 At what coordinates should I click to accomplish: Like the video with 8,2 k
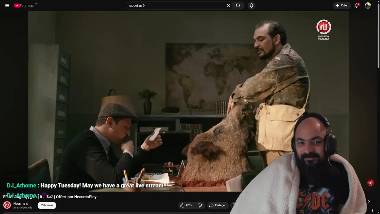pyautogui.click(x=186, y=205)
